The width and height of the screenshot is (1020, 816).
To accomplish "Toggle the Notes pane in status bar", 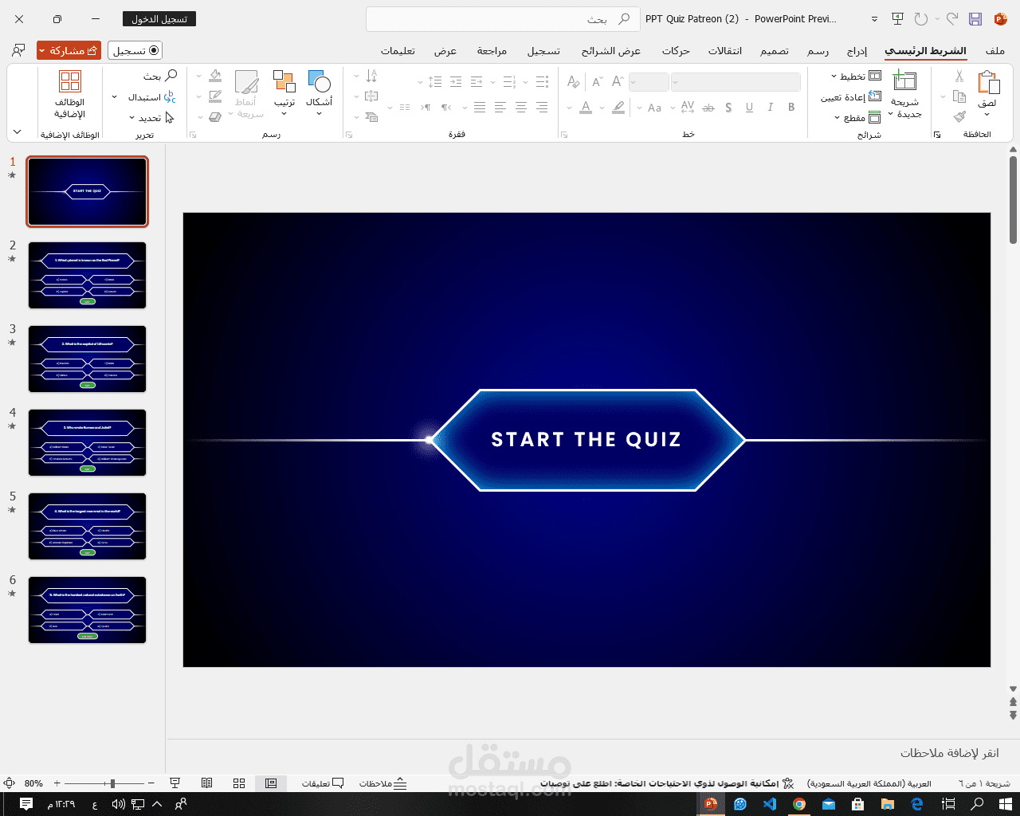I will click(383, 783).
